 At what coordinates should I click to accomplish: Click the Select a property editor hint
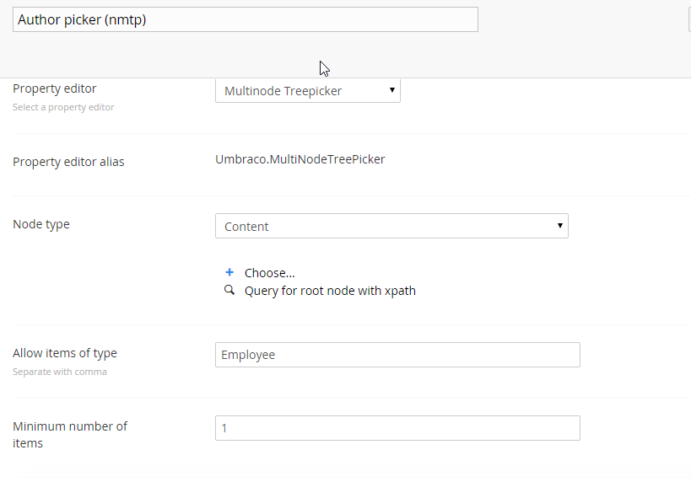tap(63, 107)
